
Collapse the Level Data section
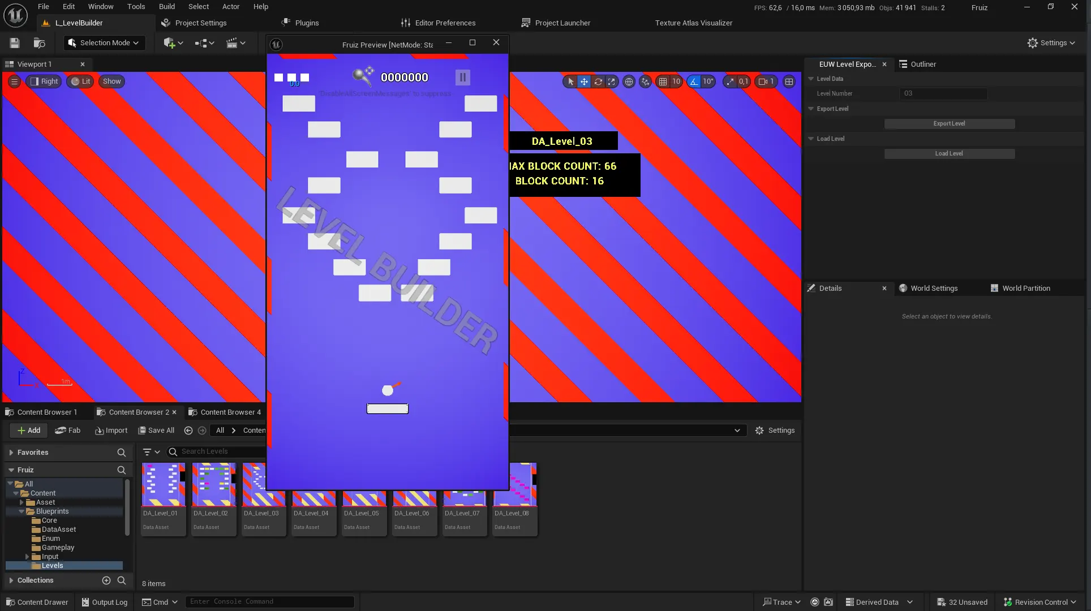811,79
